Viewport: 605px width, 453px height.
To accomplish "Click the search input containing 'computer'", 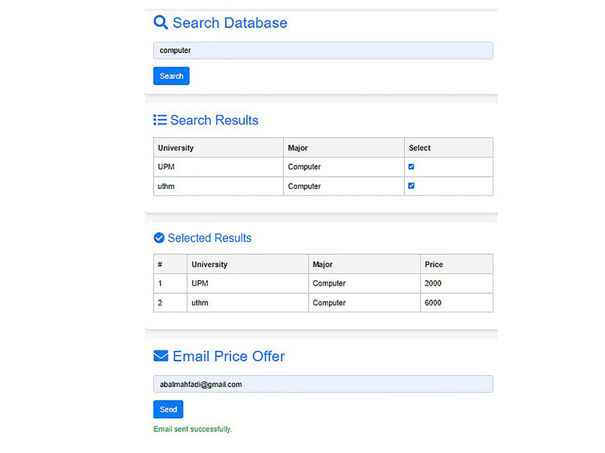I will 323,50.
